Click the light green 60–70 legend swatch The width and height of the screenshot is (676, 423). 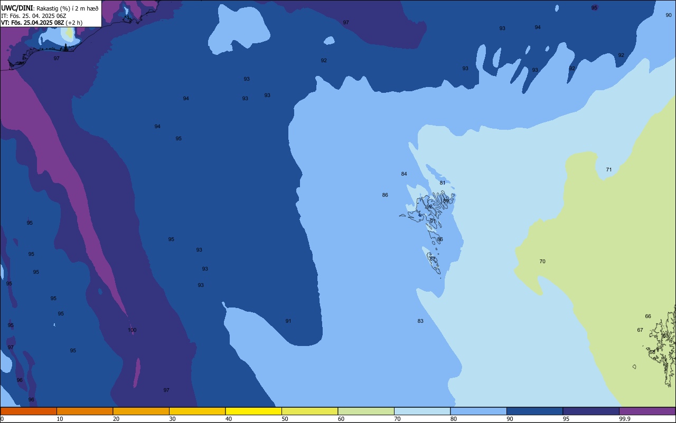[x=366, y=411]
